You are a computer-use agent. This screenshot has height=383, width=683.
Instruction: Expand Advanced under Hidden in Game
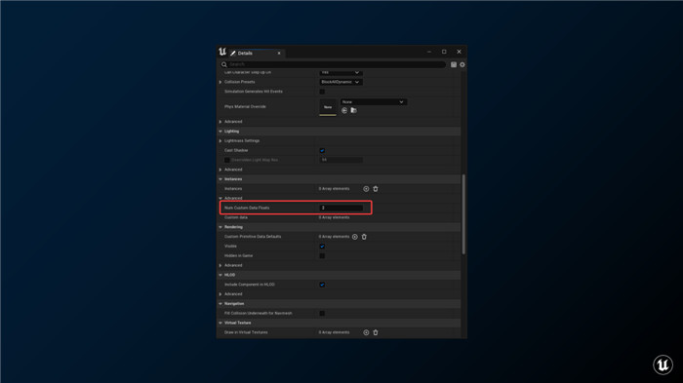[x=221, y=265]
